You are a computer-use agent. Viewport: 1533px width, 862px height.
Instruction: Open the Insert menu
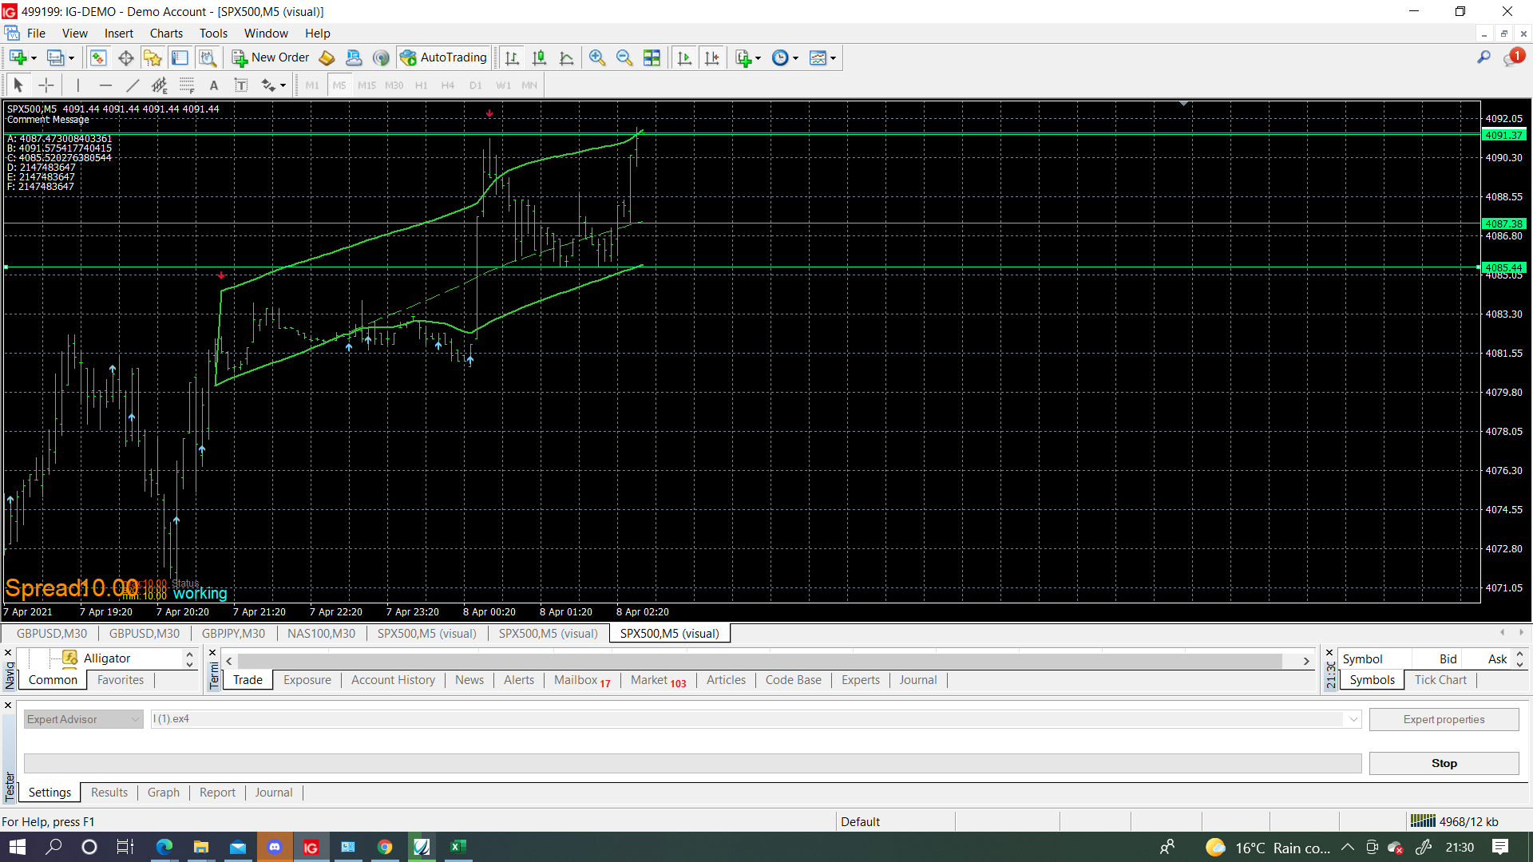118,33
